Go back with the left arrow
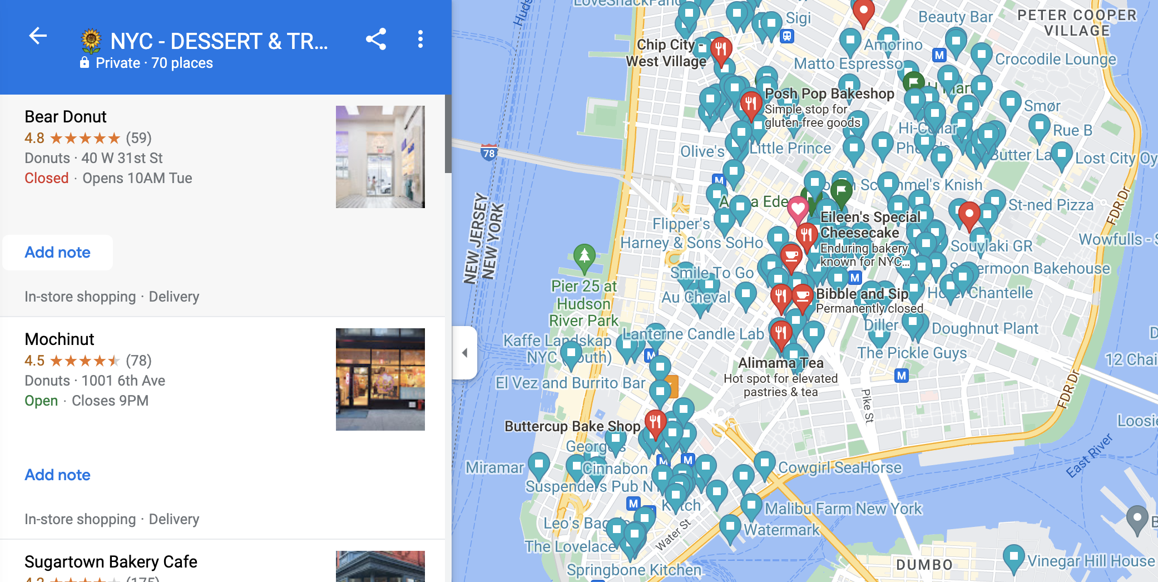Viewport: 1158px width, 582px height. pos(38,37)
